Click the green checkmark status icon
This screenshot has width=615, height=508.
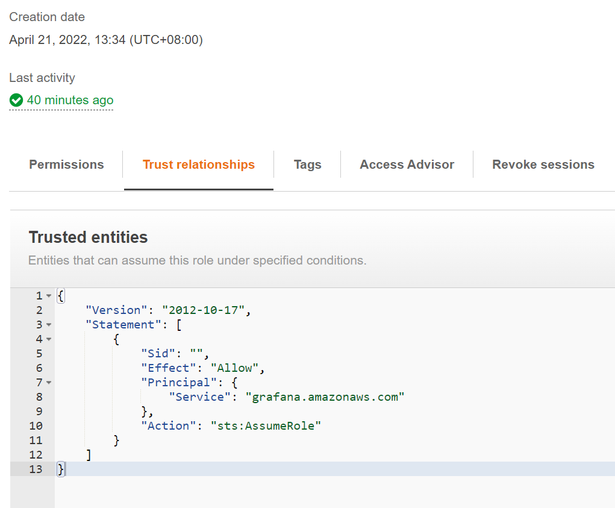[16, 100]
